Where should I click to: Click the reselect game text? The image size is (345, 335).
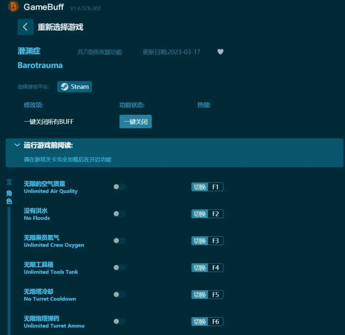point(60,27)
